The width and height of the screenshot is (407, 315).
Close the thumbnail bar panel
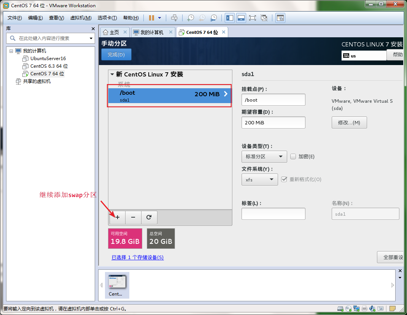click(400, 271)
